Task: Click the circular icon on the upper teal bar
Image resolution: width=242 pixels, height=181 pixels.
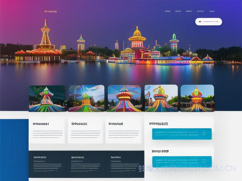Action: 203,133
